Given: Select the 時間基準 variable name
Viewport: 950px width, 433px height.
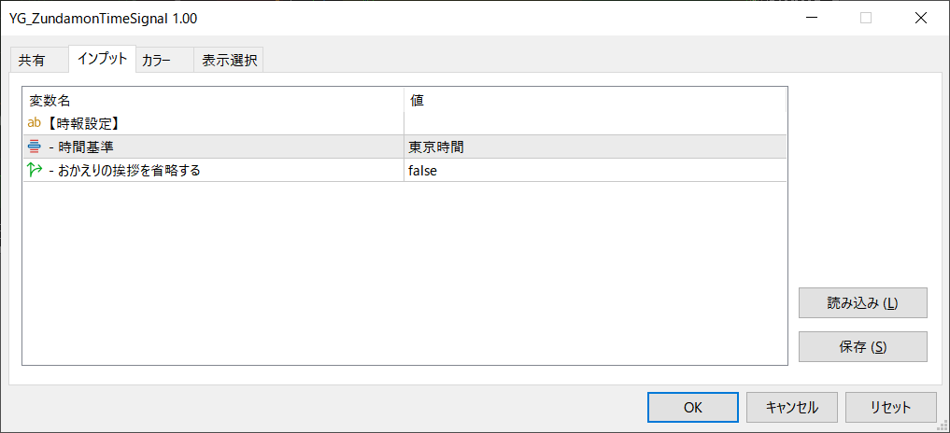Looking at the screenshot, I should [x=87, y=147].
